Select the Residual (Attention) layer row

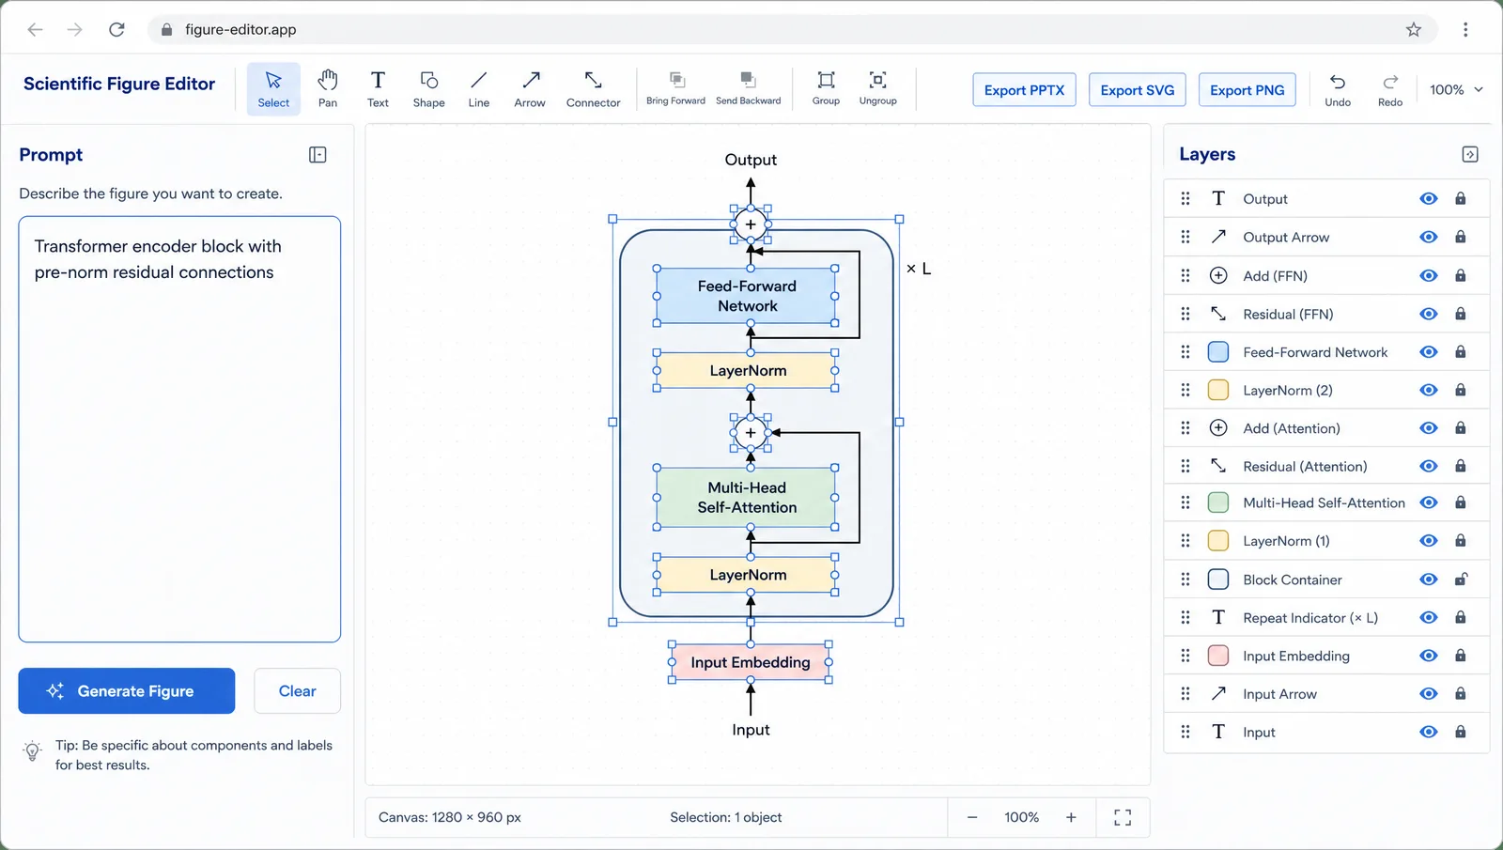[1326, 466]
